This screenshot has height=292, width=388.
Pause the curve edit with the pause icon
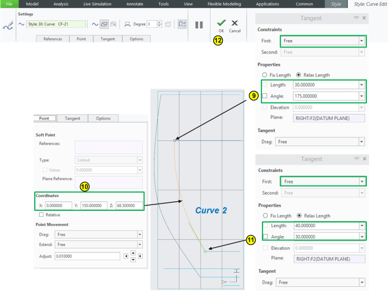pyautogui.click(x=199, y=25)
